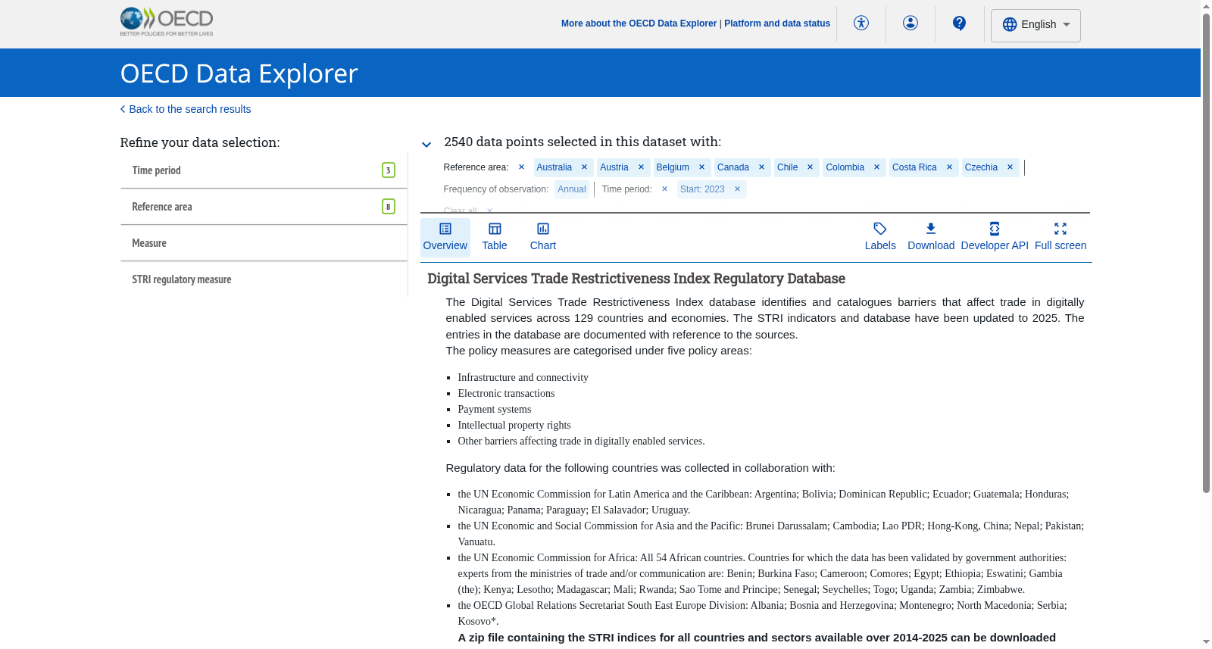Open the Developer API panel
Image resolution: width=1212 pixels, height=649 pixels.
tap(995, 237)
